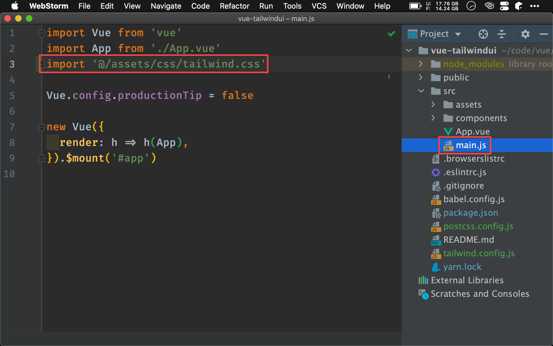The height and width of the screenshot is (346, 553).
Task: Click the three-dots overflow icon in menu bar
Action: (534, 6)
